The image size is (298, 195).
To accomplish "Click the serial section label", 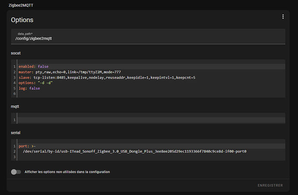I will pyautogui.click(x=16, y=133).
